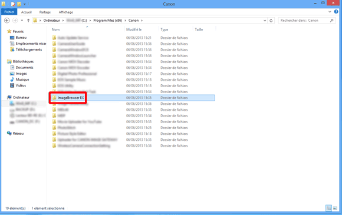Open Téléchargements in Favoris
This screenshot has width=342, height=215.
28,49
